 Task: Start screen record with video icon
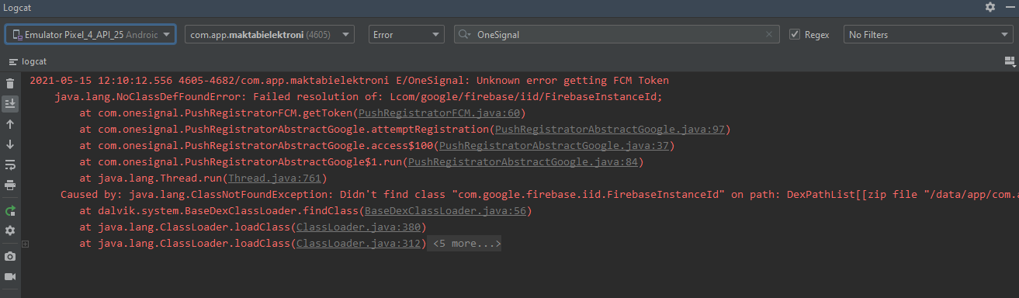pos(10,276)
